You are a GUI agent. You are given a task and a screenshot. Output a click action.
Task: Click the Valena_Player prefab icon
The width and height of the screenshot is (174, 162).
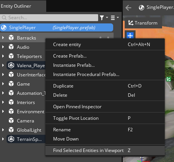[x=11, y=65]
